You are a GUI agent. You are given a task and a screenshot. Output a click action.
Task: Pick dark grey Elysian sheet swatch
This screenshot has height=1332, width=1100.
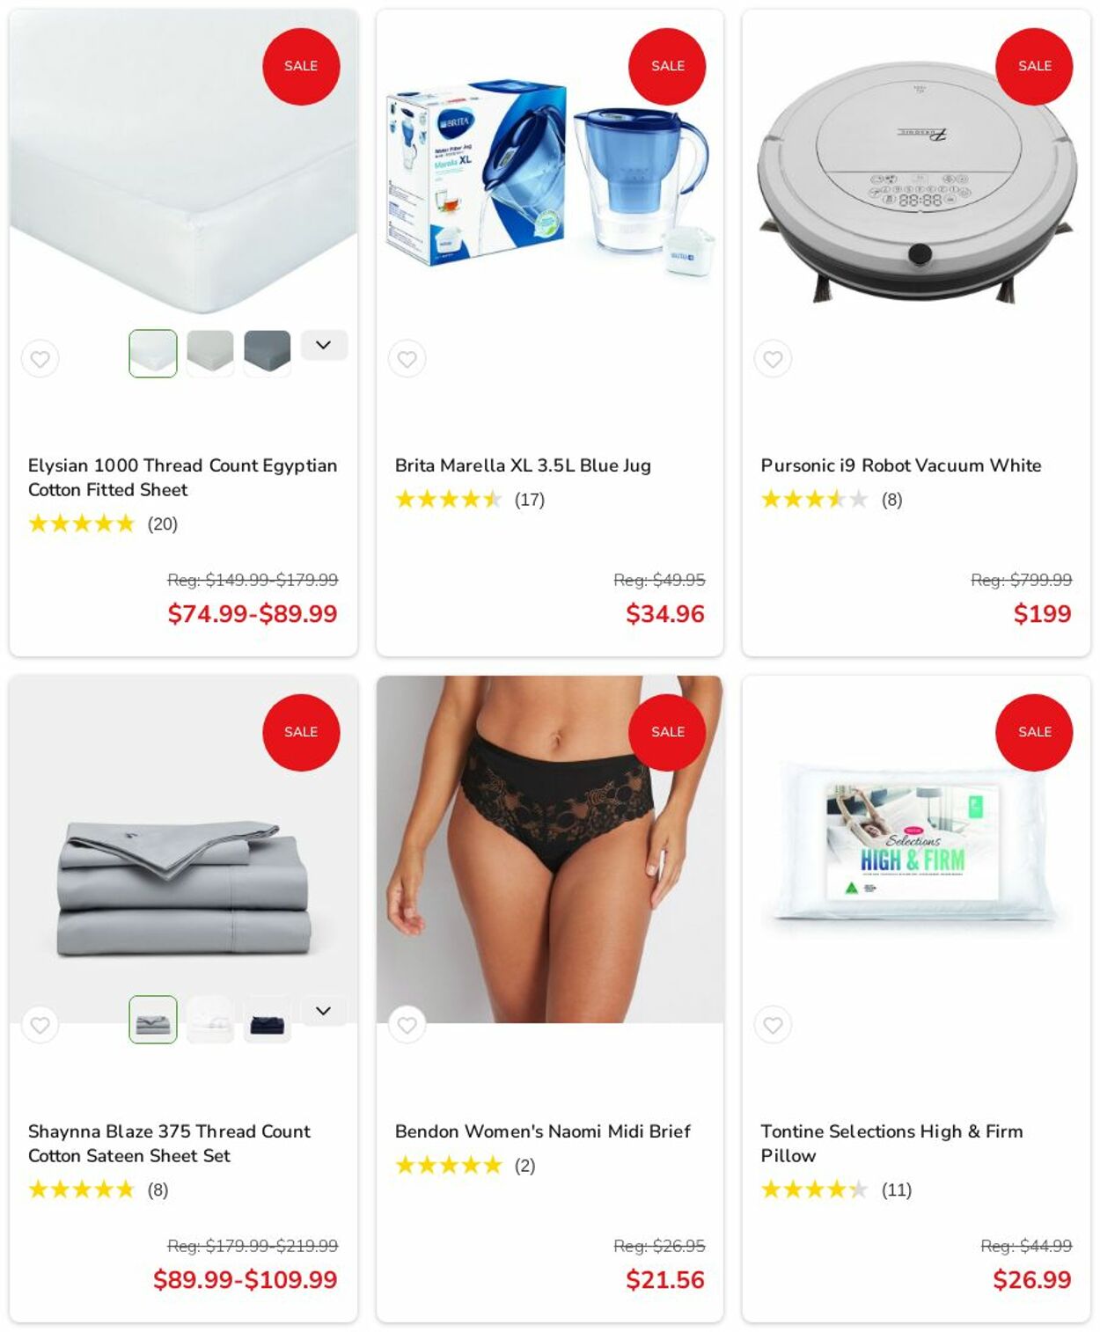coord(268,354)
